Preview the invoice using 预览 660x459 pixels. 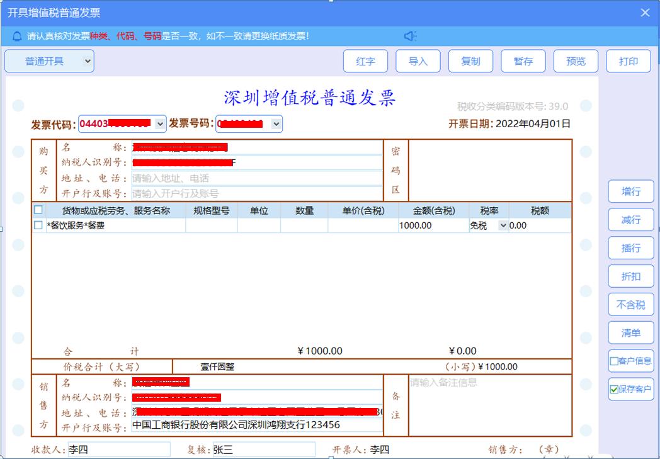[x=575, y=61]
